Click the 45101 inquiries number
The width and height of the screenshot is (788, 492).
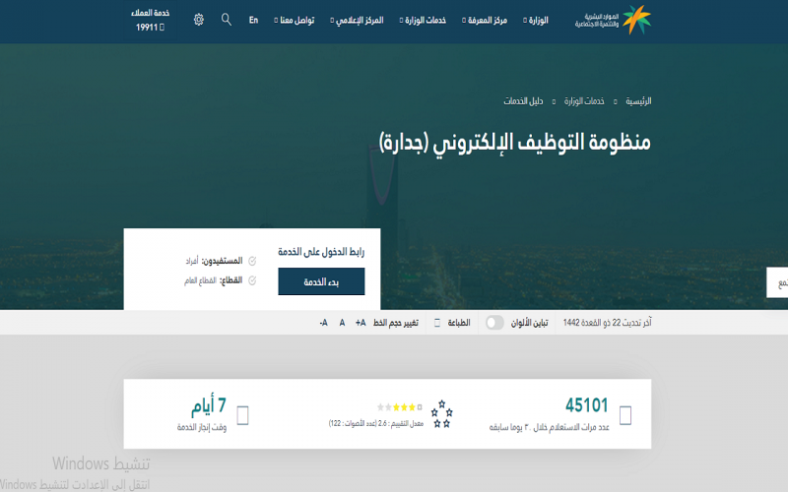point(586,405)
